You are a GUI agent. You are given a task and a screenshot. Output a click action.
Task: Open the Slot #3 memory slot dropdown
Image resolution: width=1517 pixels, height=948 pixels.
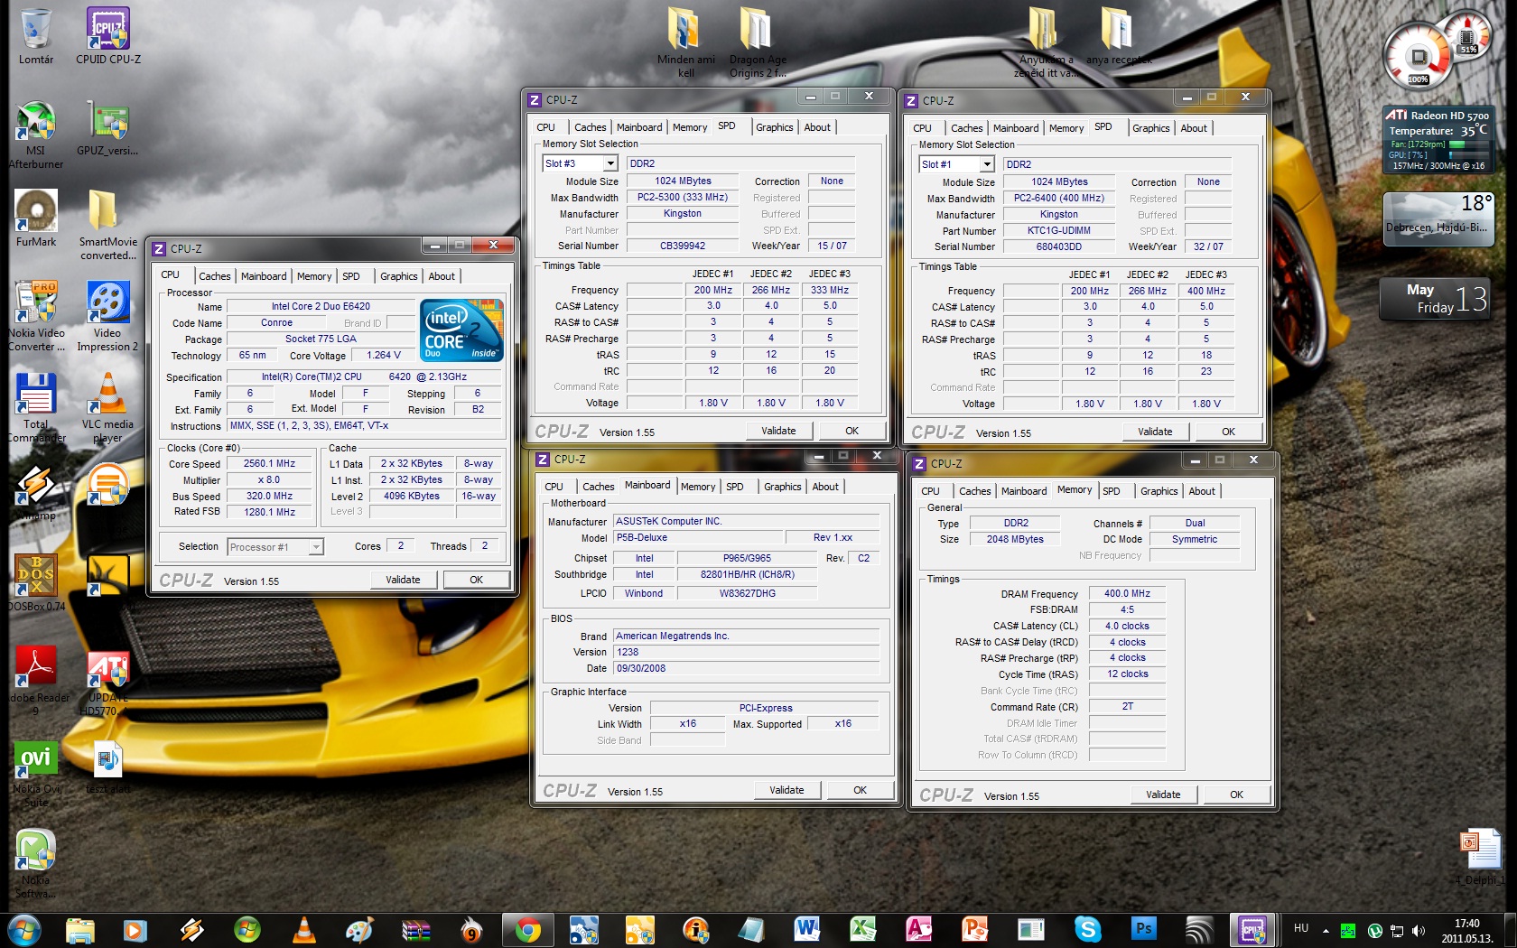pos(610,163)
